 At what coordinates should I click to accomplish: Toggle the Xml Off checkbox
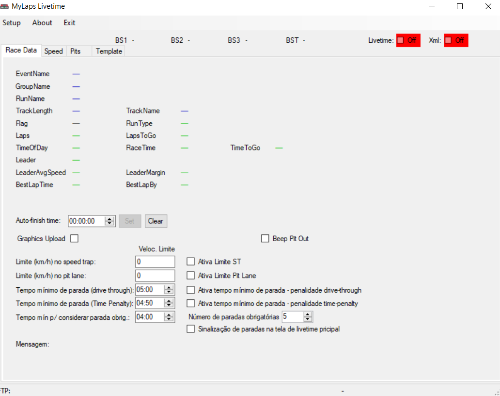click(456, 40)
